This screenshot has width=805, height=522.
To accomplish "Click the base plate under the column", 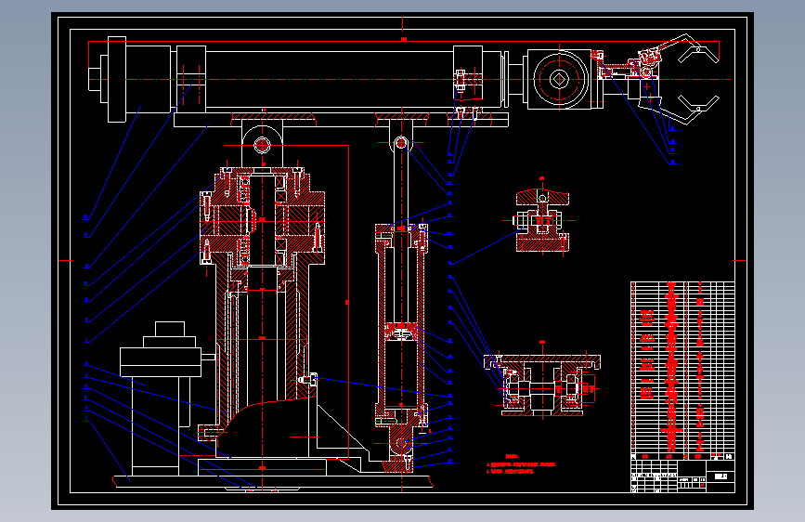I will 272,481.
